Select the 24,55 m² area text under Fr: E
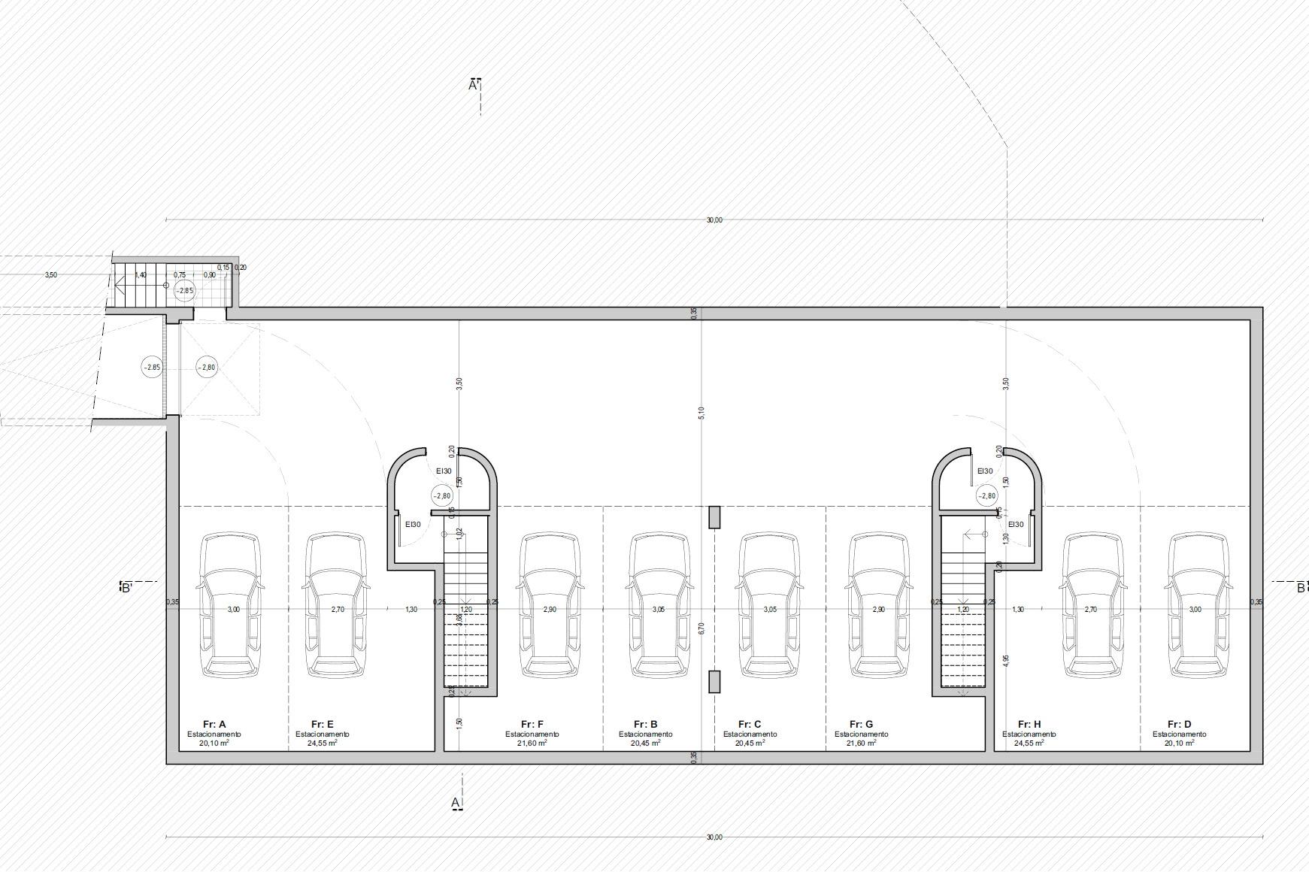Screen dimensions: 1309x872 (323, 743)
